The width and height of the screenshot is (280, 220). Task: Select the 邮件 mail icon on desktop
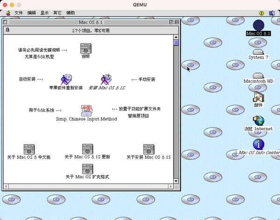(259, 97)
